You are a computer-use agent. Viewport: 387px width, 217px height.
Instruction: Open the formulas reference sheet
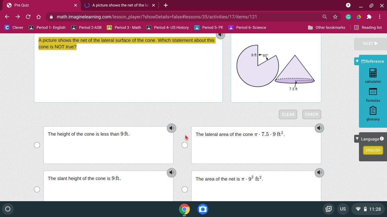[x=373, y=95]
